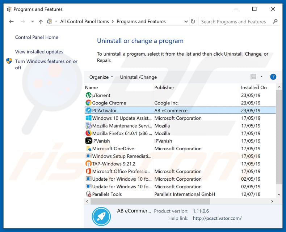Click the IPVanish program icon
This screenshot has height=232, width=286.
[x=88, y=141]
